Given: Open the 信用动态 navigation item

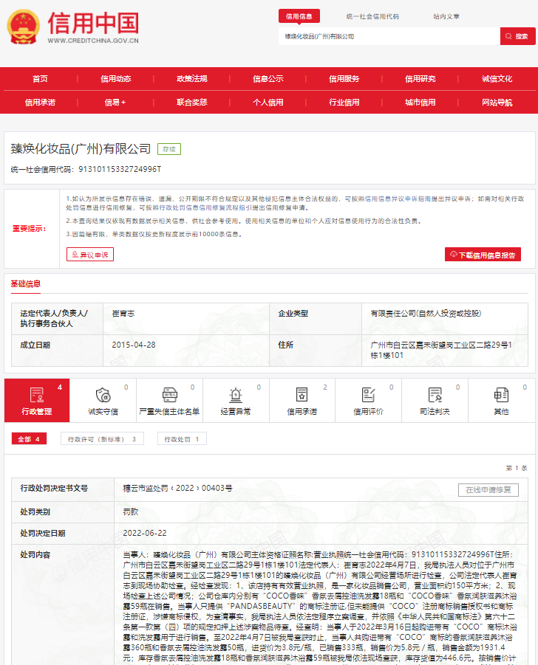Looking at the screenshot, I should pos(115,79).
